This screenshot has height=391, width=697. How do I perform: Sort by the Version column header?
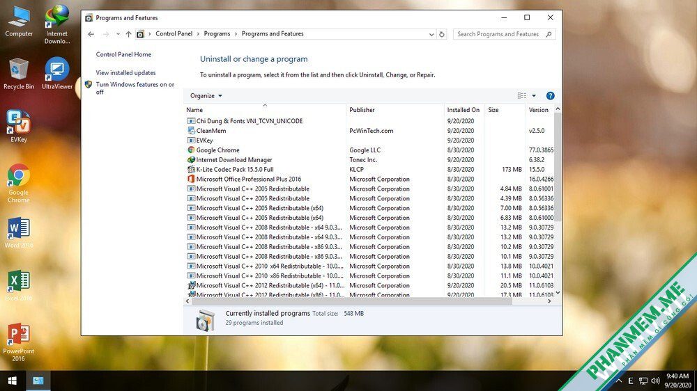click(x=539, y=110)
